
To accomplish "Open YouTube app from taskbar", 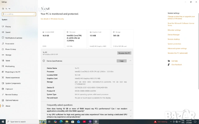I will point(84,122).
